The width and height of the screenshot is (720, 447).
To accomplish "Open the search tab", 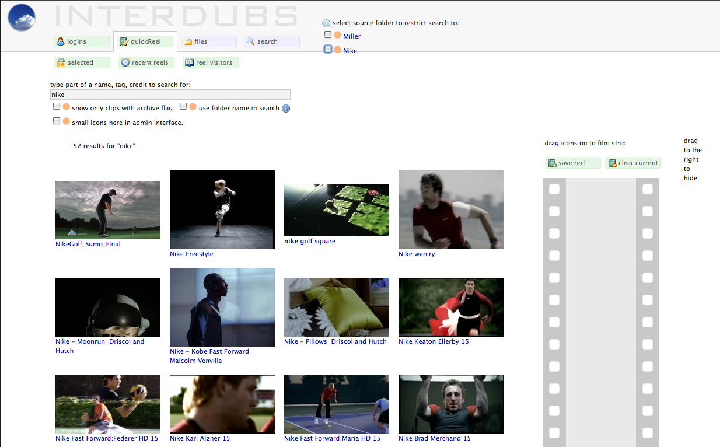I will pyautogui.click(x=272, y=41).
